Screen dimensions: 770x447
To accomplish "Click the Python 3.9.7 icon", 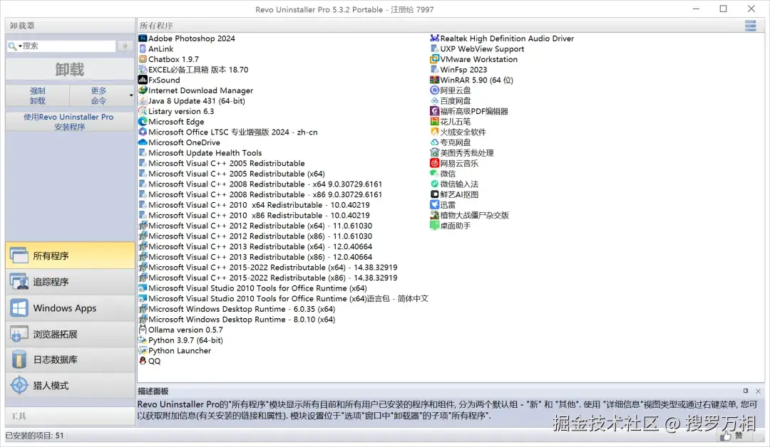I will (x=143, y=340).
